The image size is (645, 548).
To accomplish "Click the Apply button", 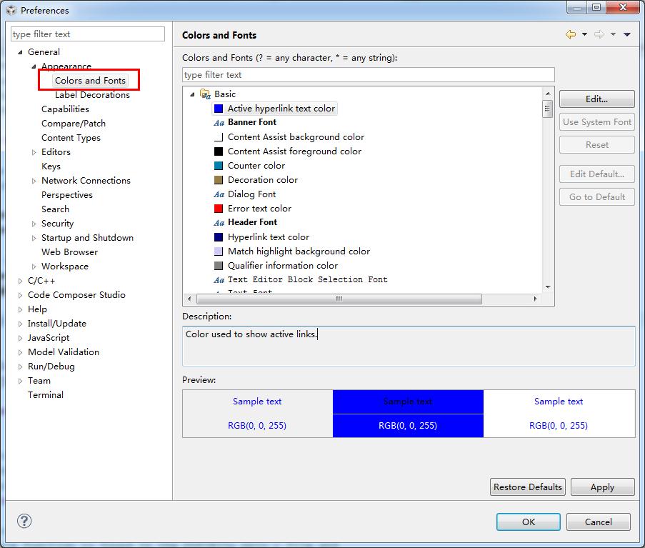I will pos(603,487).
